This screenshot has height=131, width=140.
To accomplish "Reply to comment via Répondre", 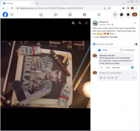I will tap(116, 67).
